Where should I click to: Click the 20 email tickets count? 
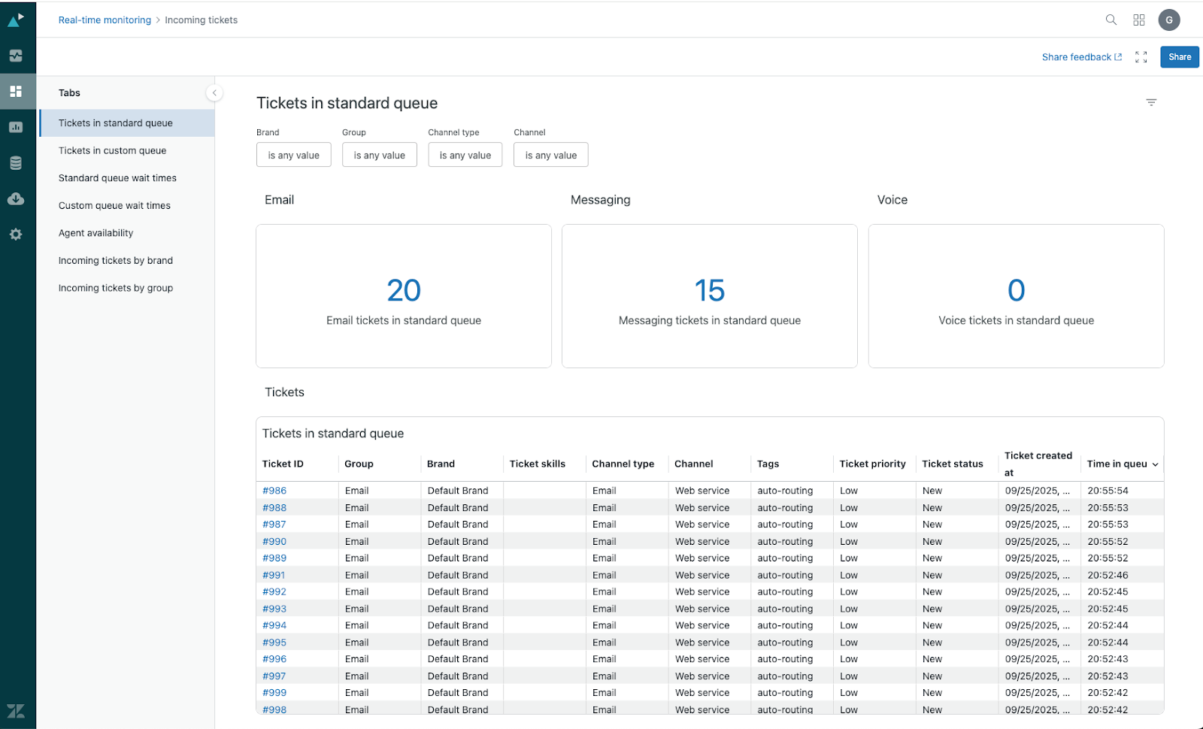[x=404, y=291]
